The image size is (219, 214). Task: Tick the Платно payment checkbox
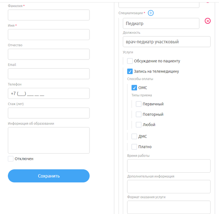(x=135, y=147)
